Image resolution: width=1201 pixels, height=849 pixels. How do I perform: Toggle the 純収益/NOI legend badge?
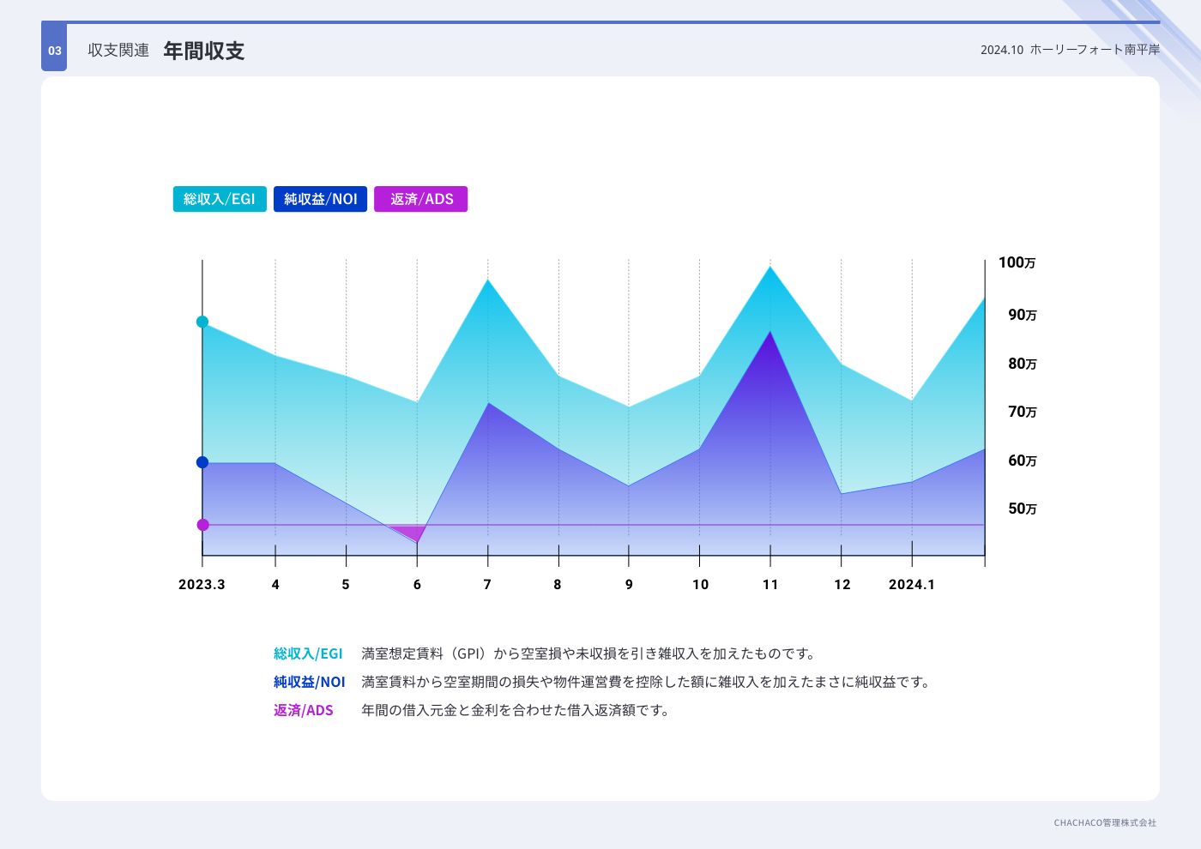pos(320,199)
